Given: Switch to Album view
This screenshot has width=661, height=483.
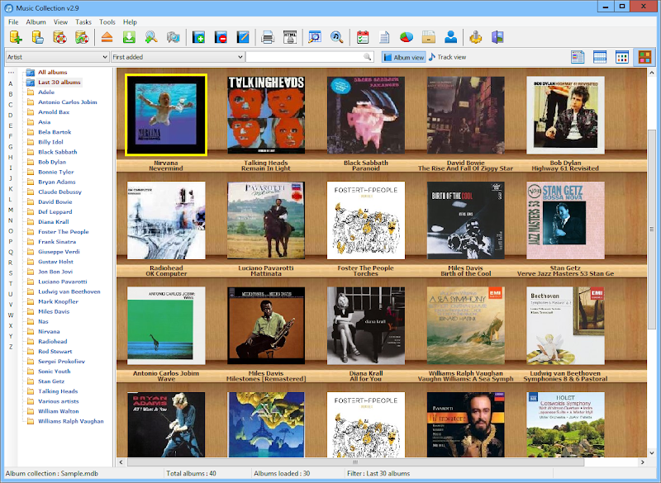Looking at the screenshot, I should point(404,57).
